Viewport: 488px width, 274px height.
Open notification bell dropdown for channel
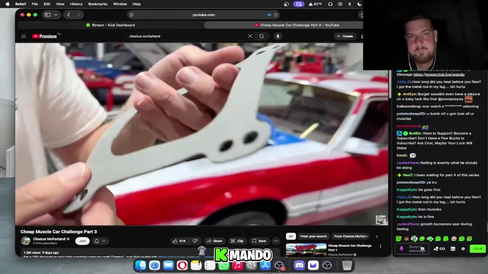pos(100,241)
